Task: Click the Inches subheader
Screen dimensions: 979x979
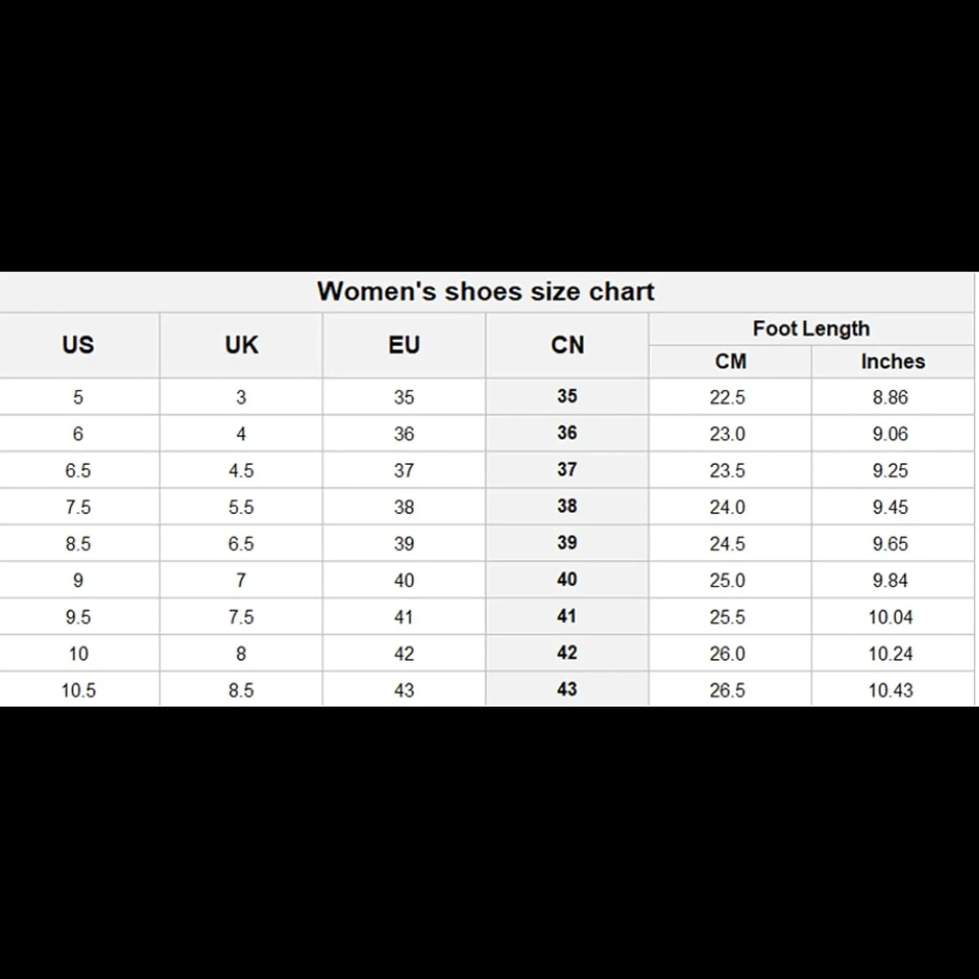Action: click(893, 361)
